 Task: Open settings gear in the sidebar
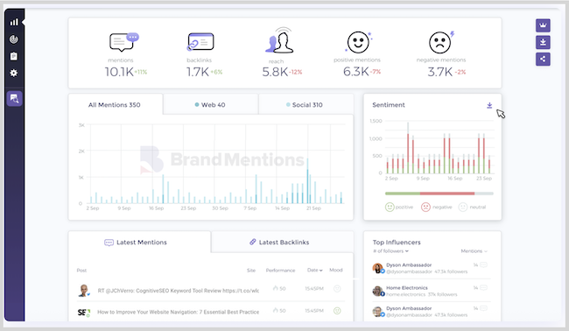click(14, 73)
